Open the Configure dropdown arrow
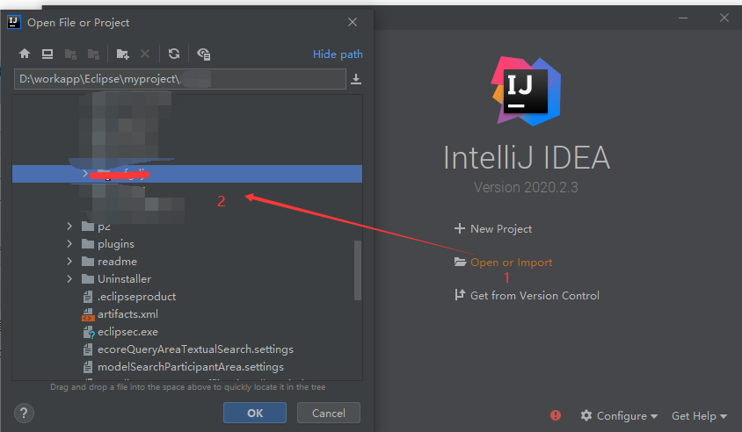 654,416
